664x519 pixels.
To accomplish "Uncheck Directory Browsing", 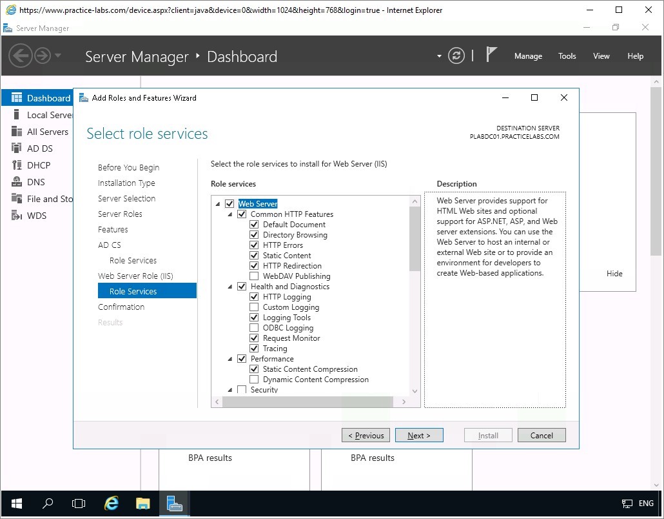I will [x=254, y=235].
